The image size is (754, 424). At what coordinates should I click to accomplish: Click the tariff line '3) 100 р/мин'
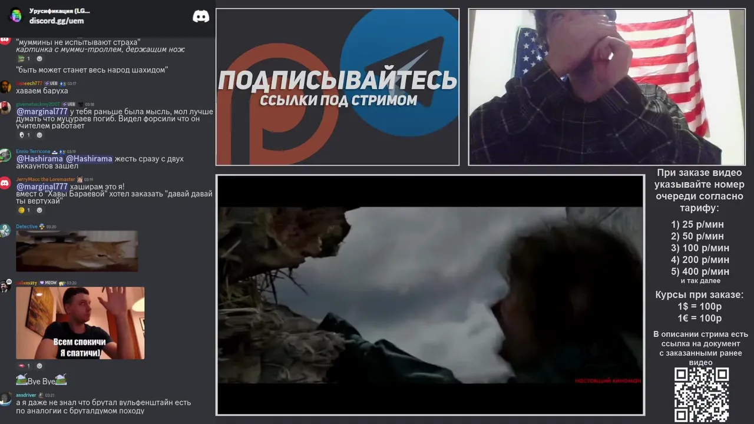700,248
